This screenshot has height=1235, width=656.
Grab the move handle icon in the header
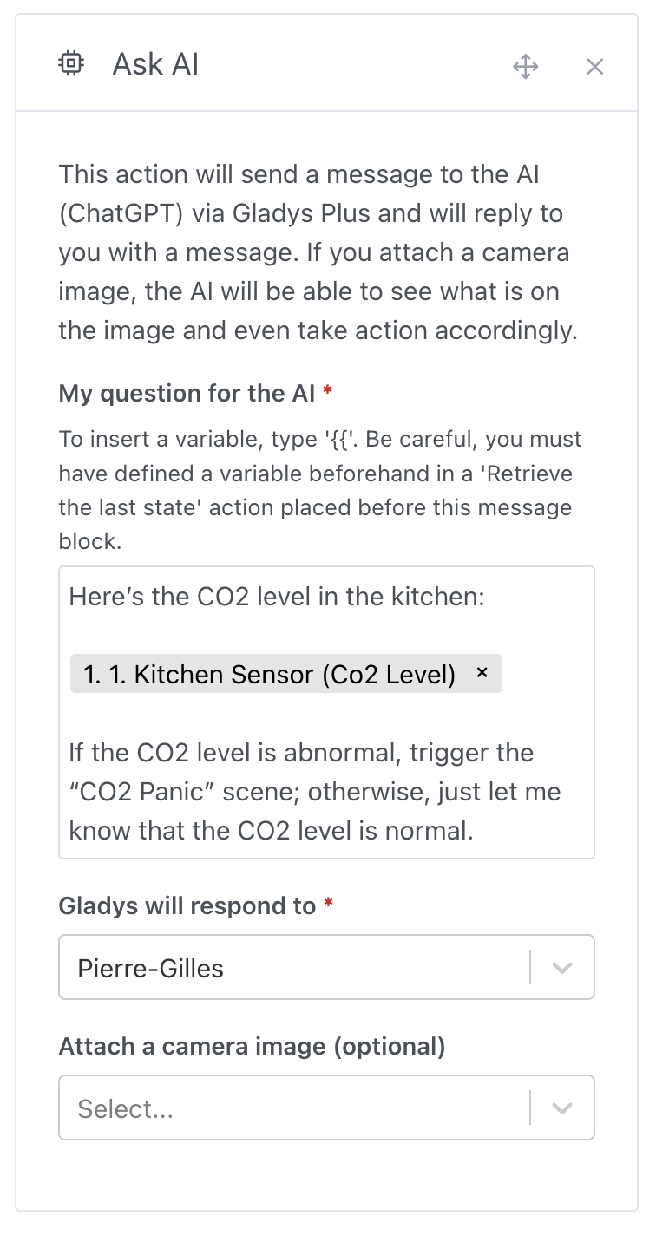[527, 66]
